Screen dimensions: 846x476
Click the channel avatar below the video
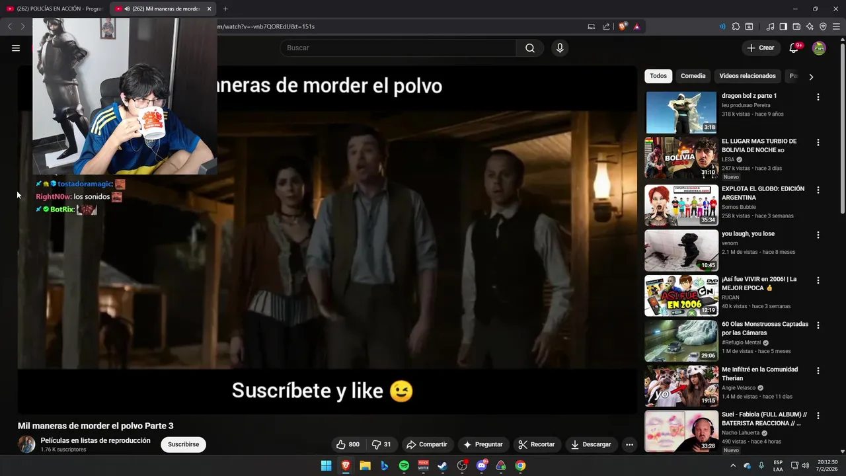(x=26, y=444)
